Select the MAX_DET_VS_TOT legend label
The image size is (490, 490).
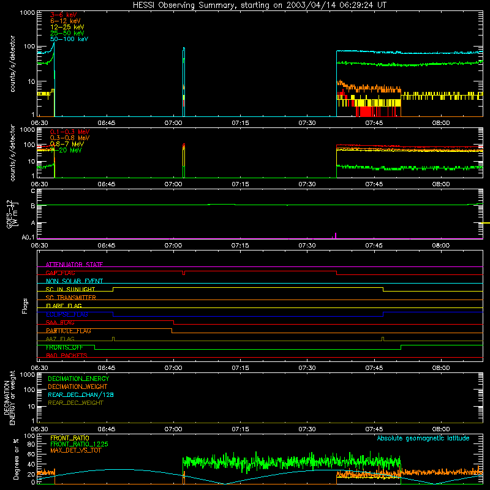coord(75,450)
